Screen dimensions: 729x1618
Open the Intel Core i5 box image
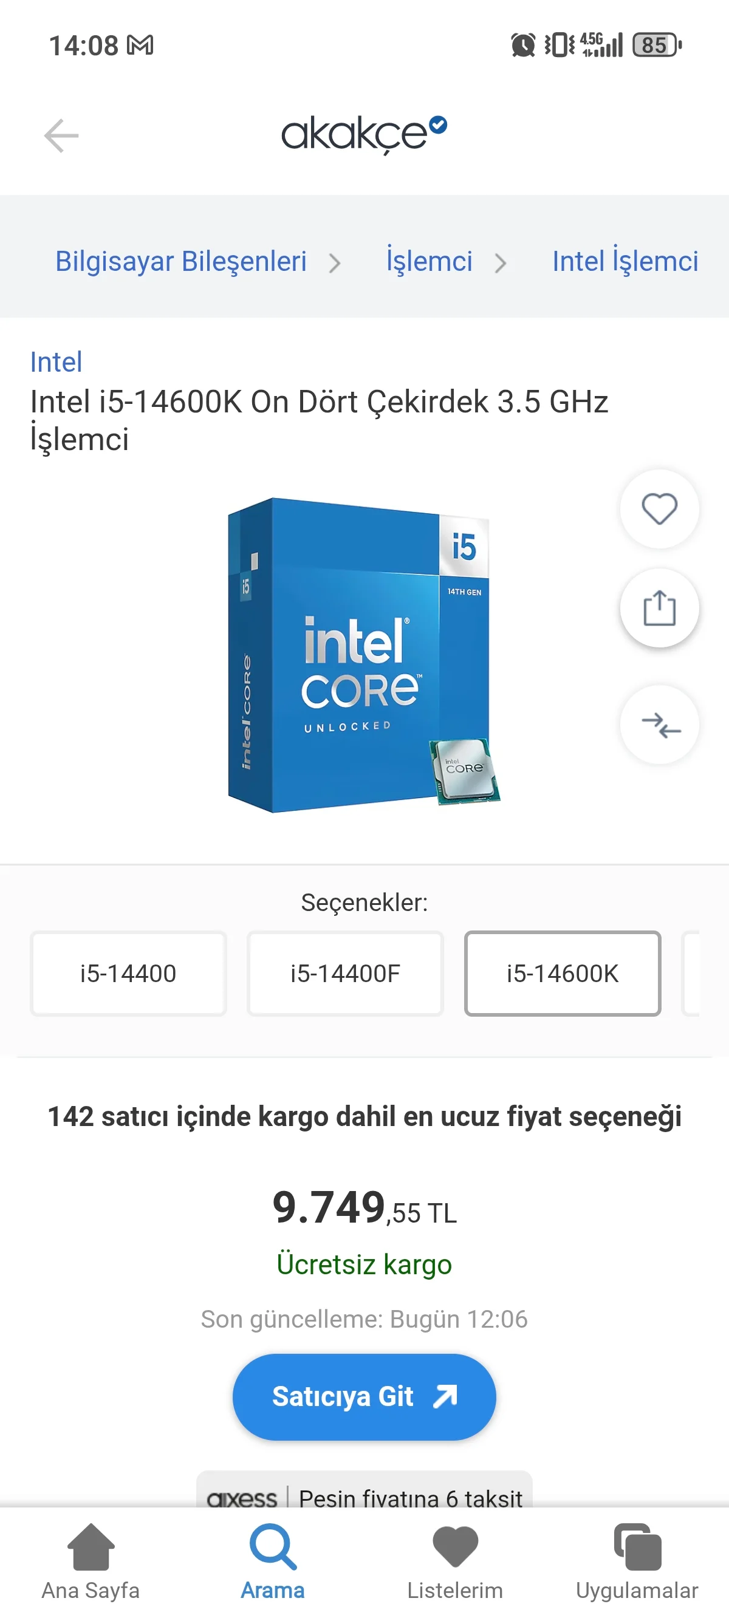pos(363,655)
